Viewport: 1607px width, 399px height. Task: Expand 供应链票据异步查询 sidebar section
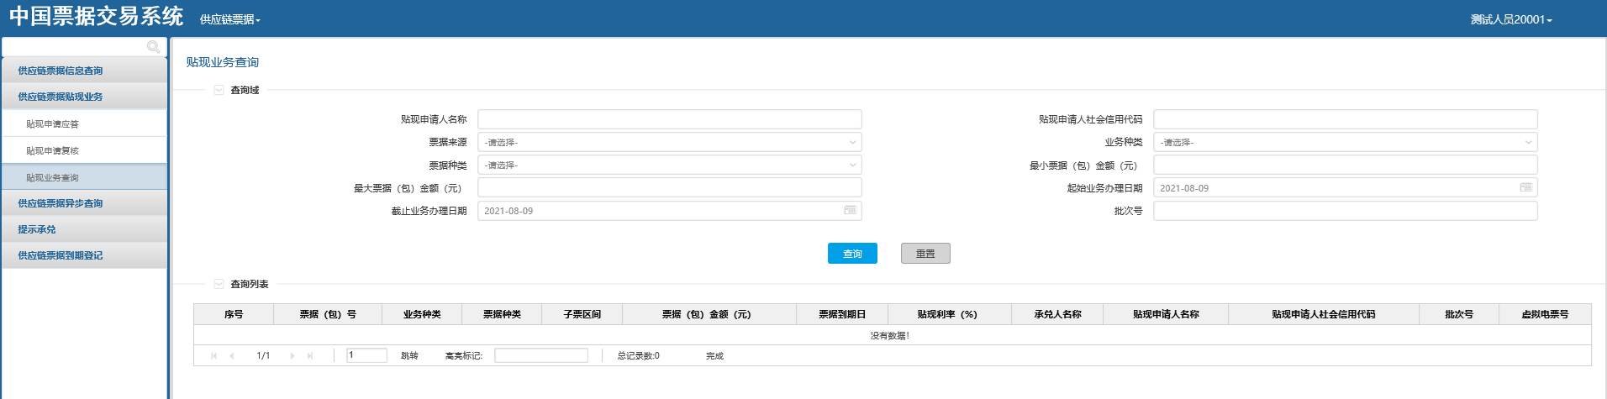[61, 203]
